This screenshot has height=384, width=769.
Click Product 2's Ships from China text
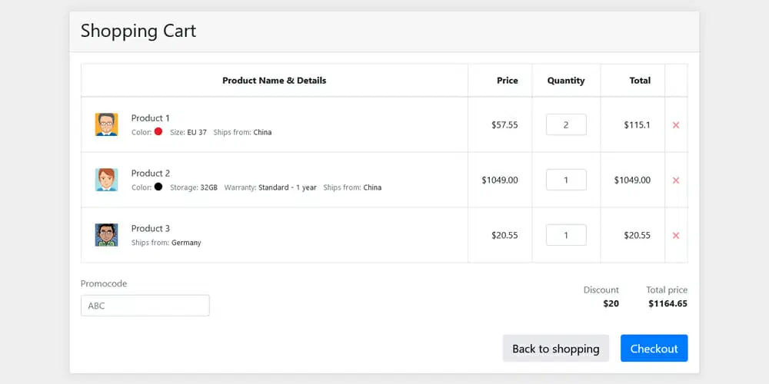point(352,187)
